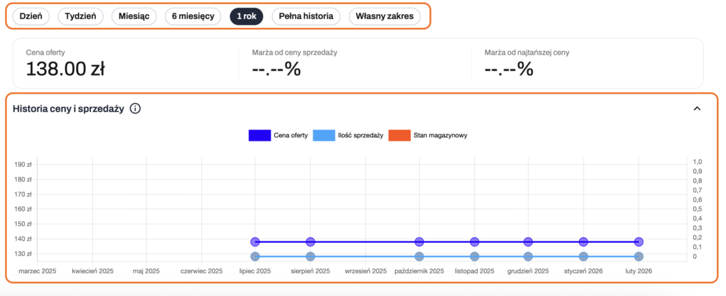Select the 6 miesięcy range
The height and width of the screenshot is (296, 726).
(x=193, y=16)
